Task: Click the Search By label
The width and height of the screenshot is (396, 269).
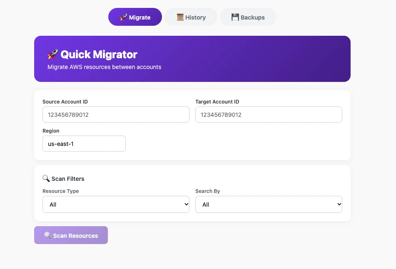Action: pos(208,191)
